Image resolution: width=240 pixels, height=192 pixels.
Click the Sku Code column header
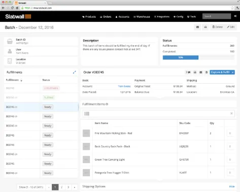[x=185, y=123]
